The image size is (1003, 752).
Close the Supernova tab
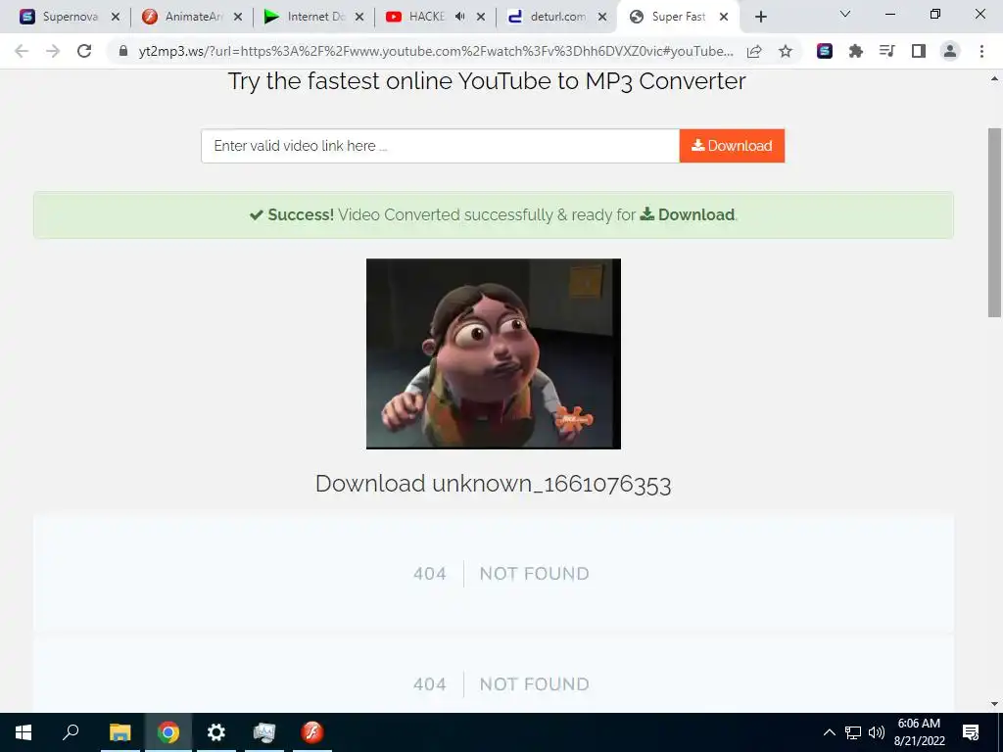pyautogui.click(x=116, y=18)
